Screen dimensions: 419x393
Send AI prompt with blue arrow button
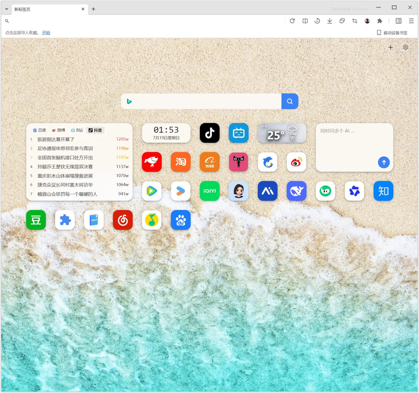tap(384, 163)
